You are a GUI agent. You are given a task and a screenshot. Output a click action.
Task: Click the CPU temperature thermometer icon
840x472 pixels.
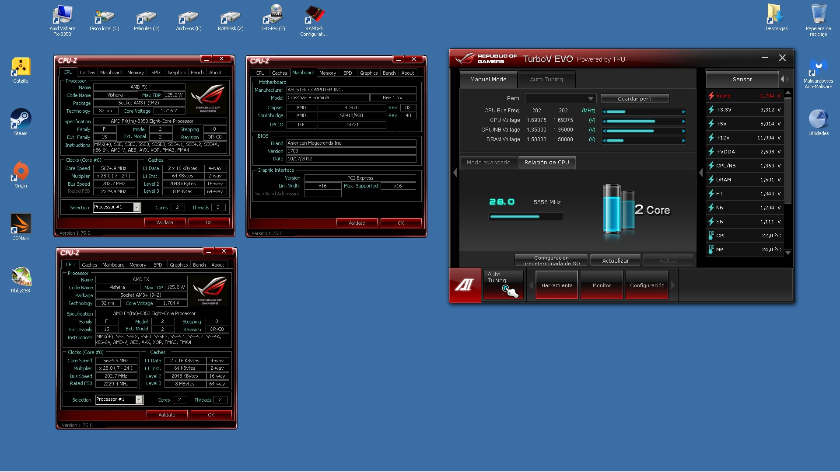coord(711,236)
